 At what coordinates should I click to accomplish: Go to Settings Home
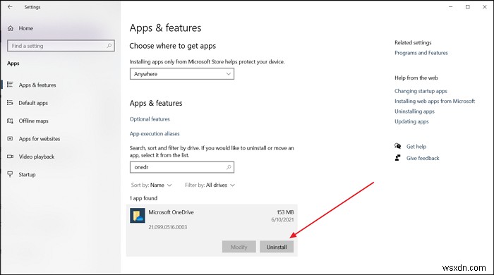[x=26, y=28]
